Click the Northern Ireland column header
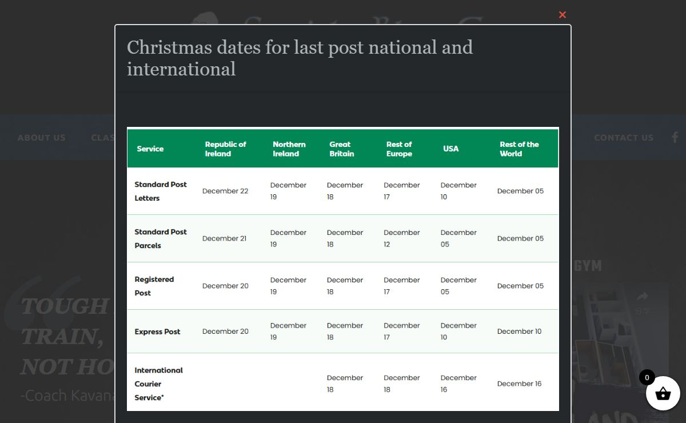The width and height of the screenshot is (686, 423). (x=289, y=149)
